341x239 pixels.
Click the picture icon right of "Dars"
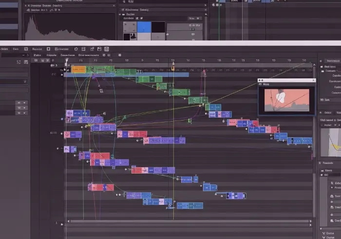(26, 49)
